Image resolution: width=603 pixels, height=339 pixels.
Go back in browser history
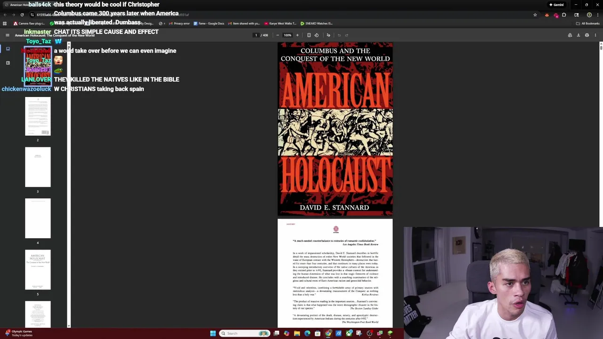(5, 15)
